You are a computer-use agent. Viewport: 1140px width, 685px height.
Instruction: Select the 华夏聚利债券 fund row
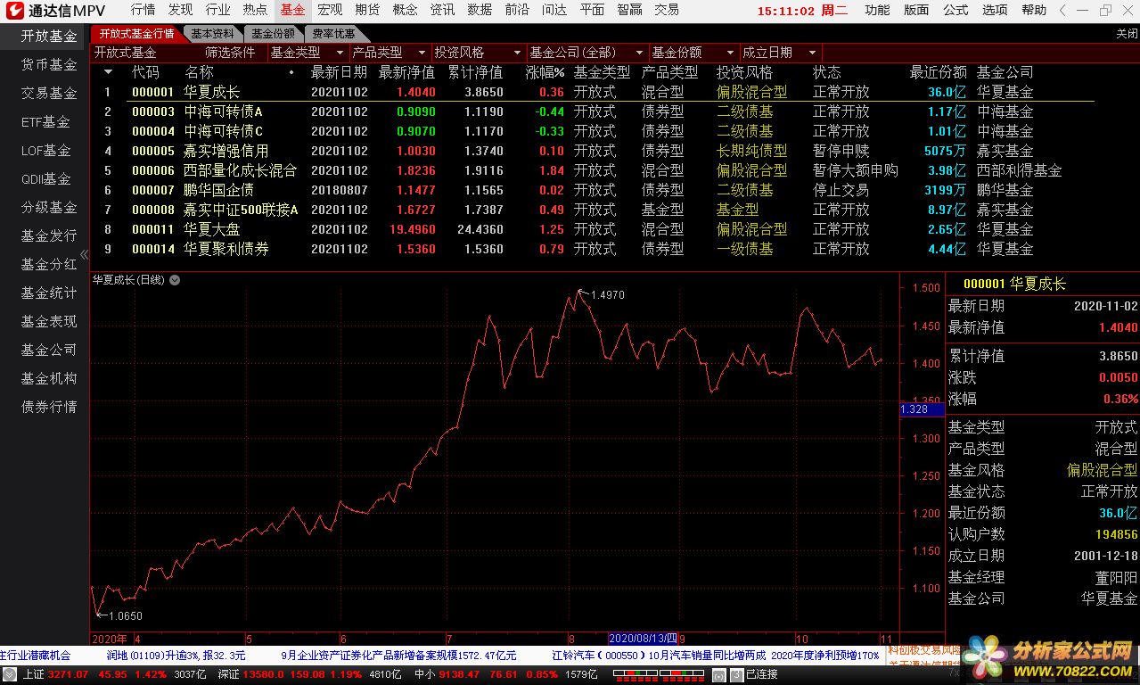click(x=593, y=249)
